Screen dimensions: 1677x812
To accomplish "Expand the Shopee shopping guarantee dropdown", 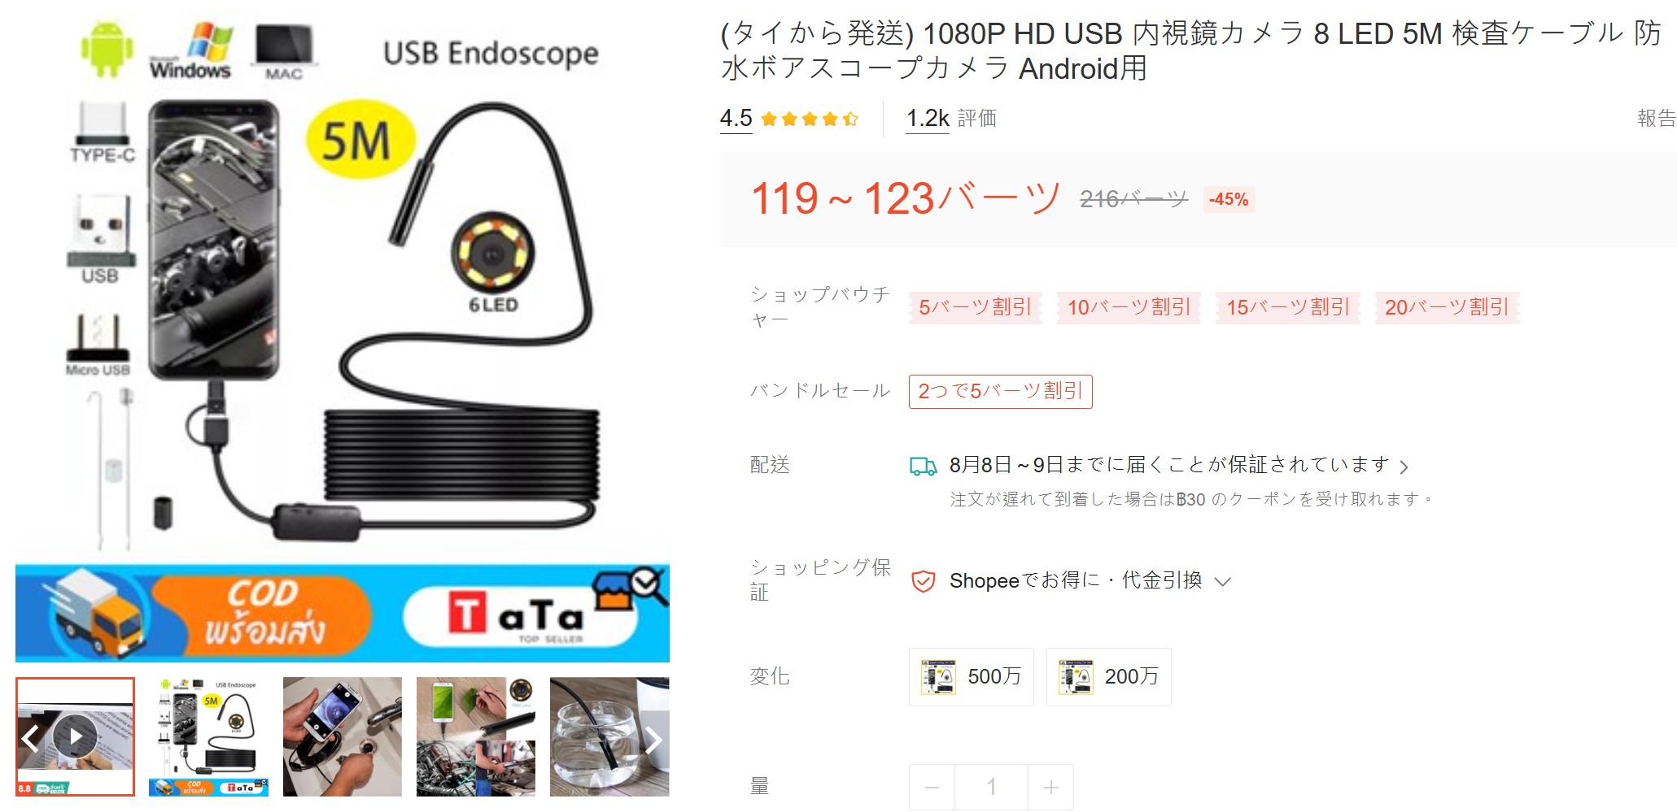I will tap(1222, 582).
